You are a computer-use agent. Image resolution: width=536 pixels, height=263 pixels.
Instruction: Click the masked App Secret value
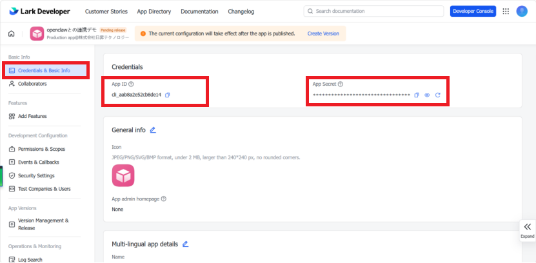pyautogui.click(x=361, y=95)
